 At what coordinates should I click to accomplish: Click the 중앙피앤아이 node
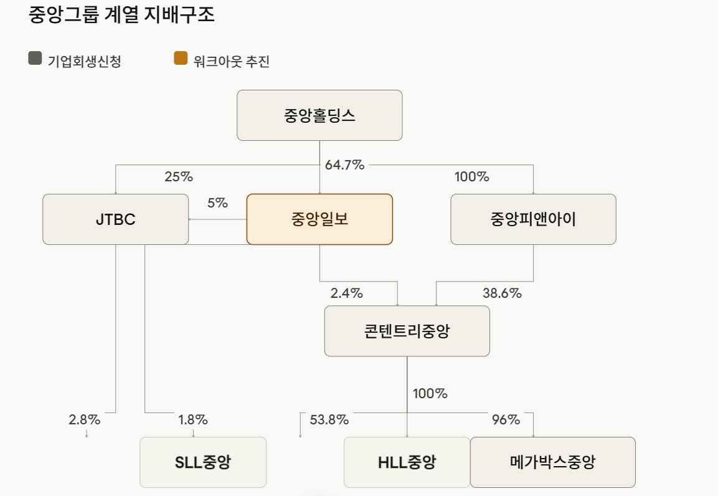(534, 219)
